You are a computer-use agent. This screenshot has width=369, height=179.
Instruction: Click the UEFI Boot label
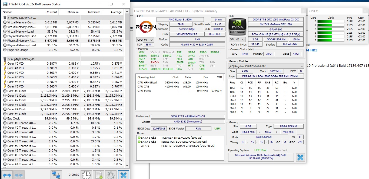pos(260,150)
